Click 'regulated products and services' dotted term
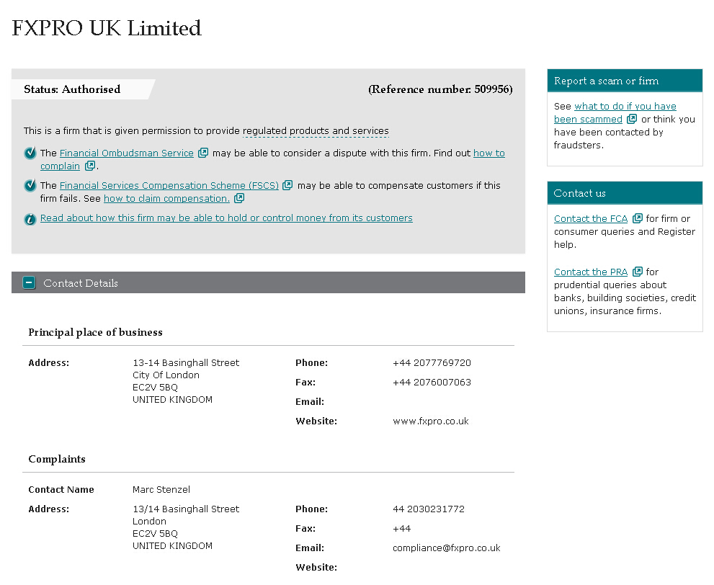714x585 pixels. pyautogui.click(x=316, y=131)
